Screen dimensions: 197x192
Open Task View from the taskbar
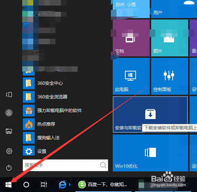(44, 185)
